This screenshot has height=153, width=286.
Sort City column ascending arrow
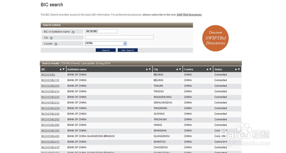coord(177,69)
